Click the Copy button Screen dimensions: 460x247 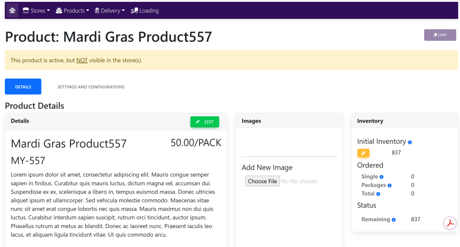click(440, 35)
